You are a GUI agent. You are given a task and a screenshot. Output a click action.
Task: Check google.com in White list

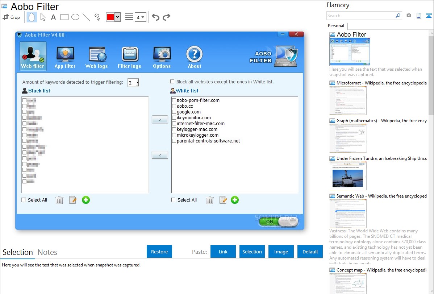(174, 112)
